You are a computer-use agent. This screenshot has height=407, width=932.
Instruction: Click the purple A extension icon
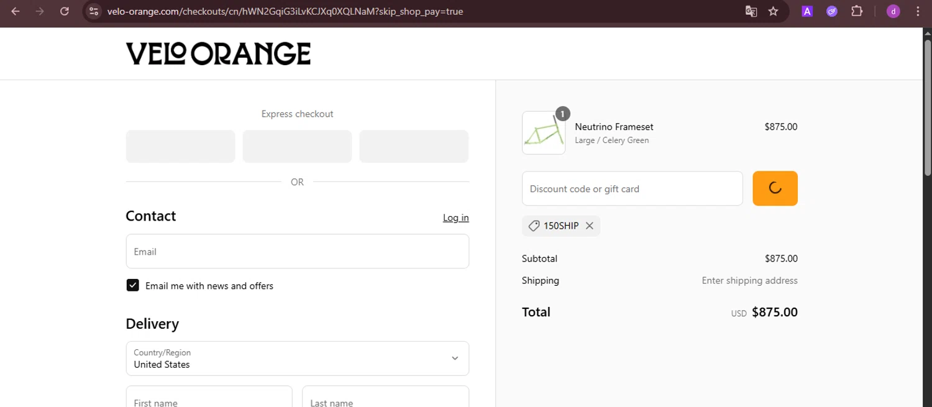[807, 11]
